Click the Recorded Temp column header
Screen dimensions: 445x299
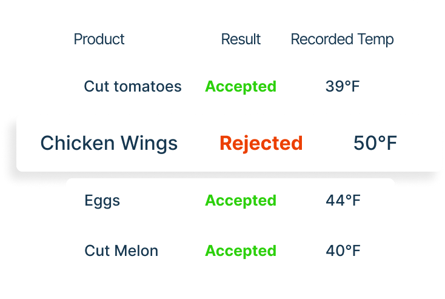343,39
